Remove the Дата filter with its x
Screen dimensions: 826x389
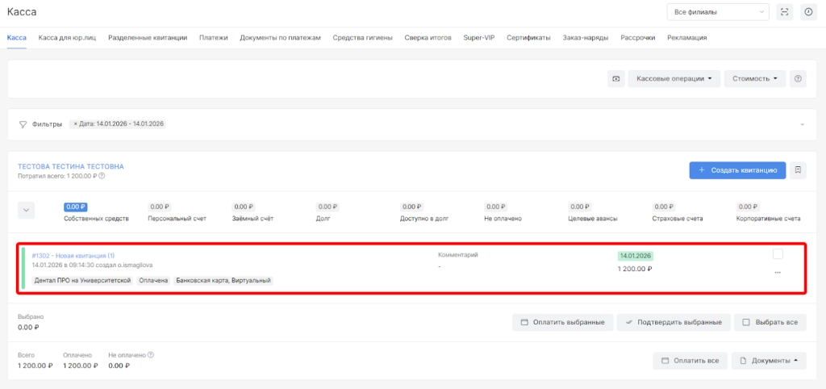(x=76, y=123)
